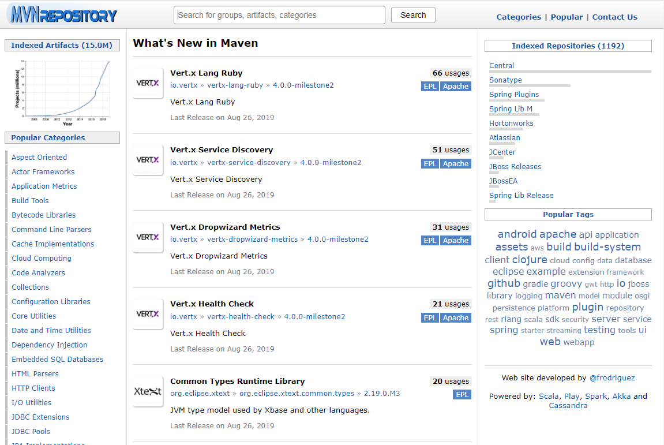Select the android tag
The image size is (664, 445).
tap(517, 234)
